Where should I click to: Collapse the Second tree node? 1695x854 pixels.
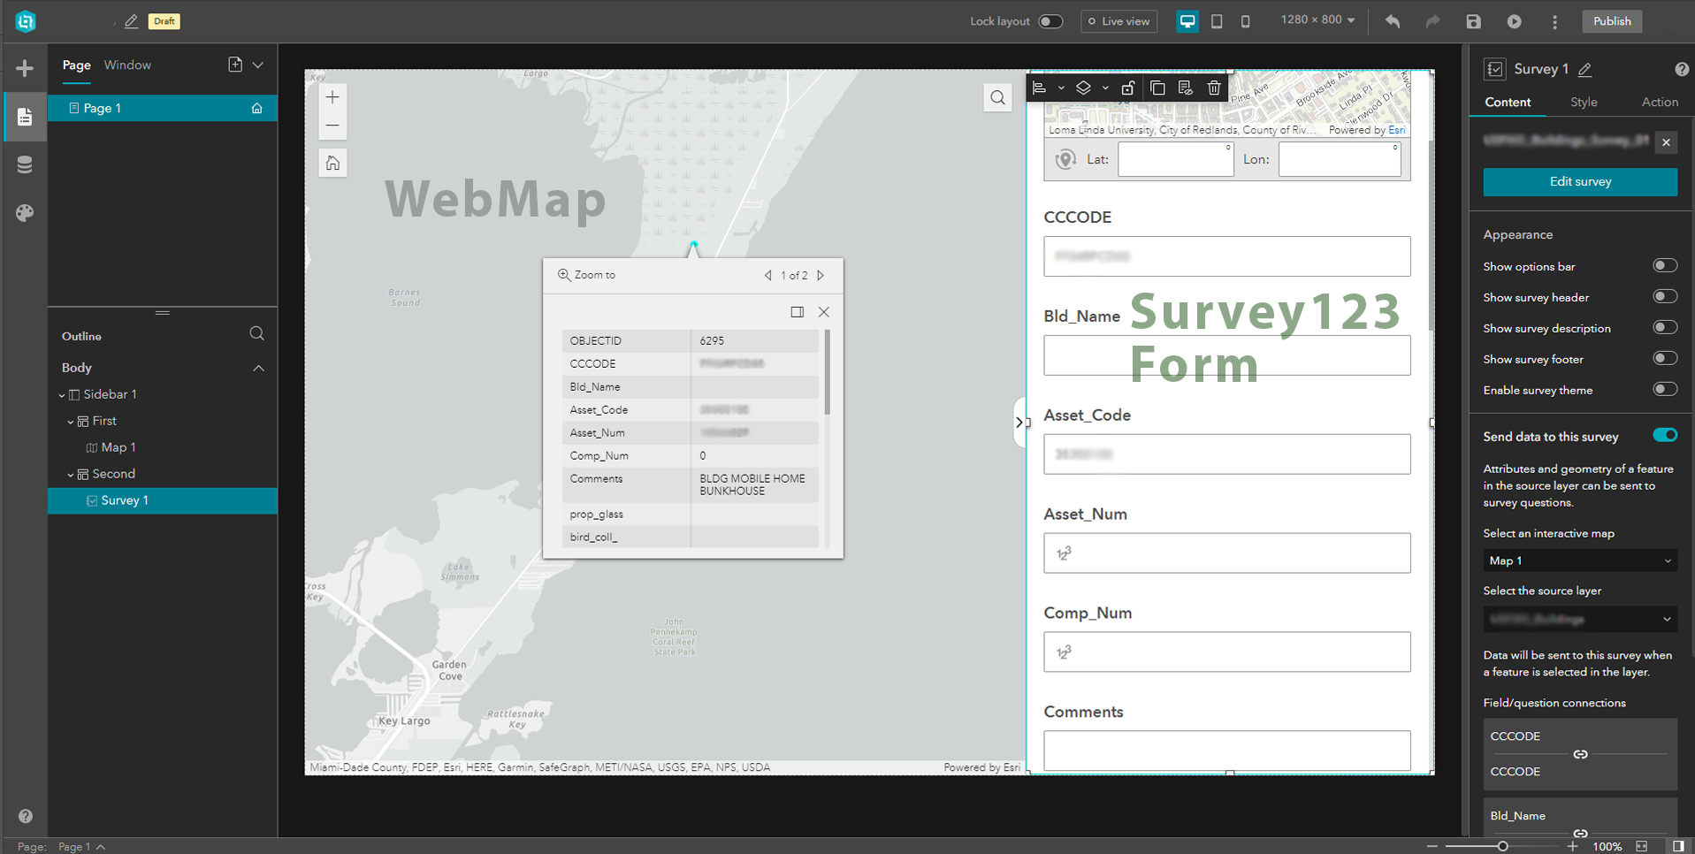point(71,475)
